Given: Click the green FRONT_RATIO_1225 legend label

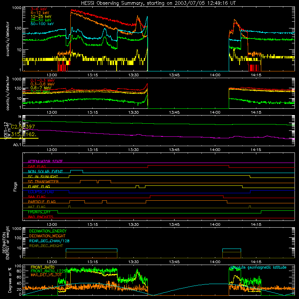Looking at the screenshot, I should tap(49, 271).
